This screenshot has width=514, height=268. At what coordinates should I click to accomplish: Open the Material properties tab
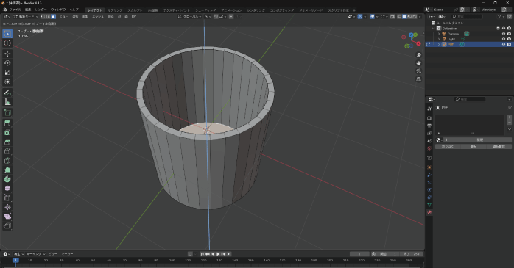(x=429, y=212)
